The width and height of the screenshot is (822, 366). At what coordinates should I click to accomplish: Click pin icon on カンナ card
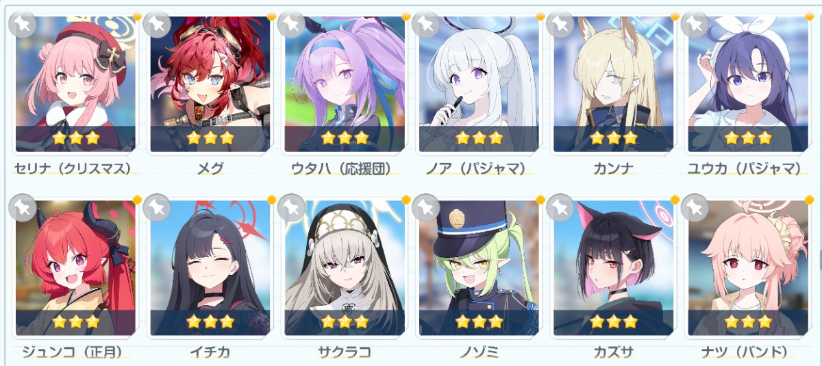pyautogui.click(x=561, y=23)
